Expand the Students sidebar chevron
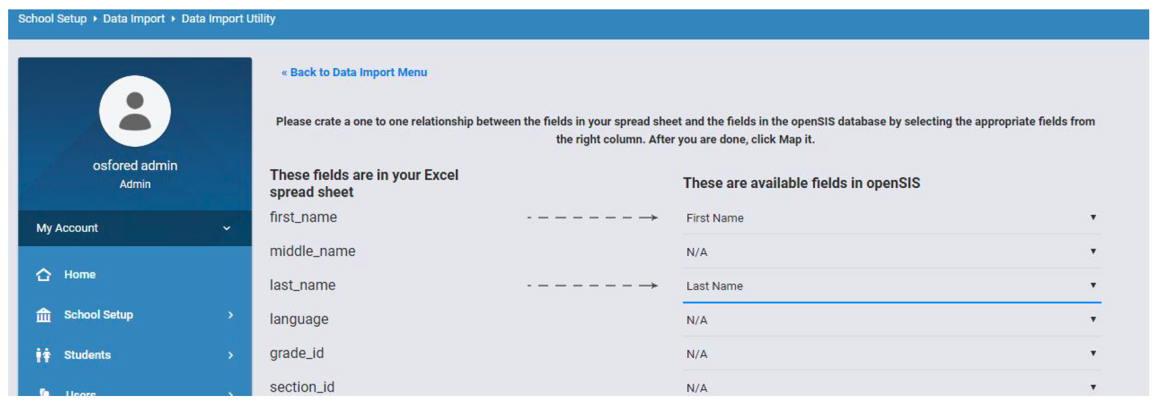The height and width of the screenshot is (406, 1158). pyautogui.click(x=230, y=355)
